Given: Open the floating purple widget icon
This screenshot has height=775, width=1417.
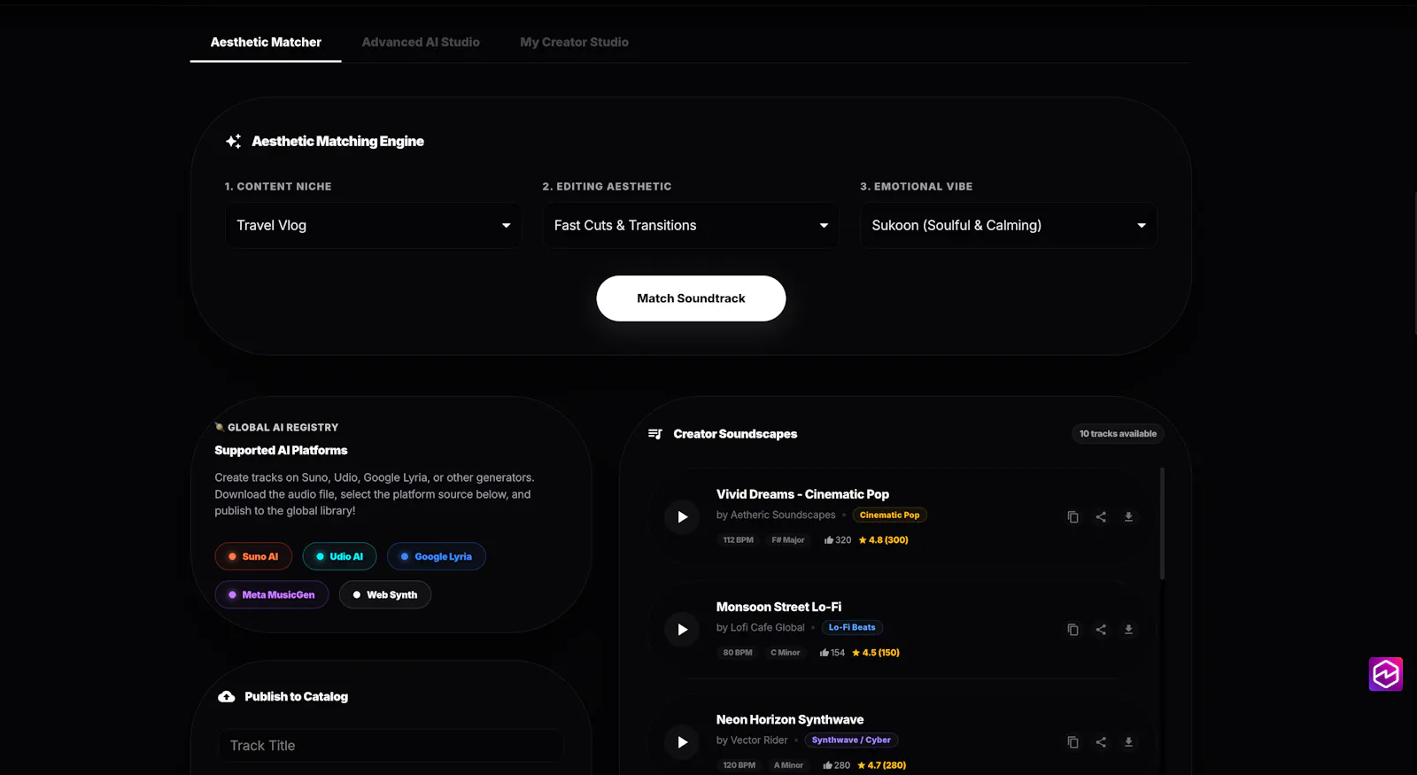Looking at the screenshot, I should [x=1386, y=674].
